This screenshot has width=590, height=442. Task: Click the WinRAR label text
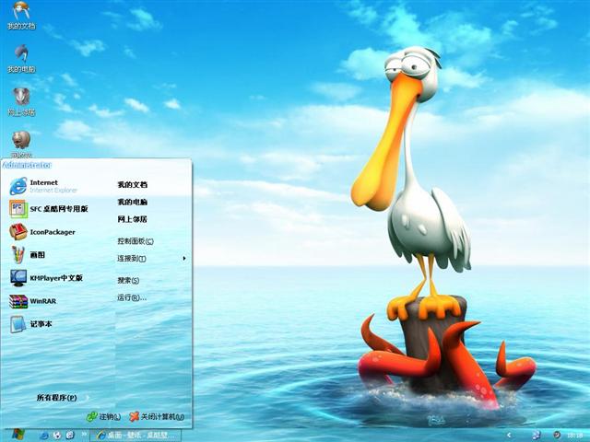click(43, 301)
